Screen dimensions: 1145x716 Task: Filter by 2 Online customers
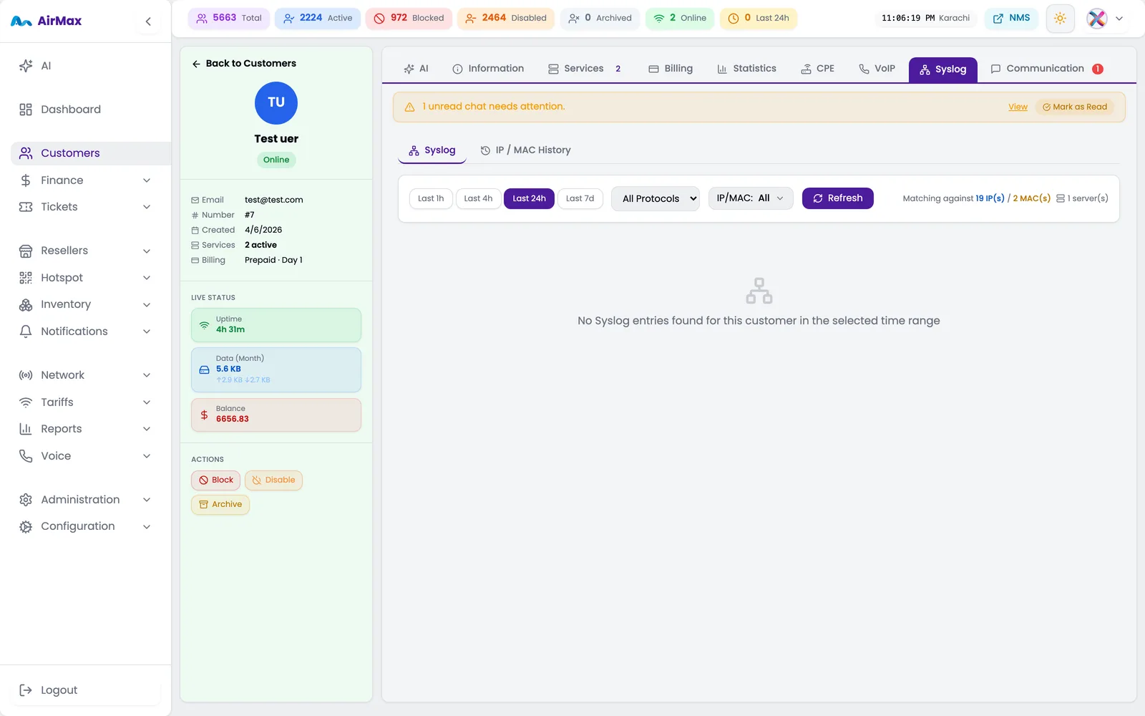click(x=680, y=18)
